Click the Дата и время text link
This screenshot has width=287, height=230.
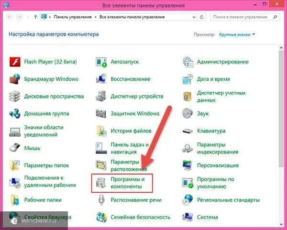click(213, 79)
